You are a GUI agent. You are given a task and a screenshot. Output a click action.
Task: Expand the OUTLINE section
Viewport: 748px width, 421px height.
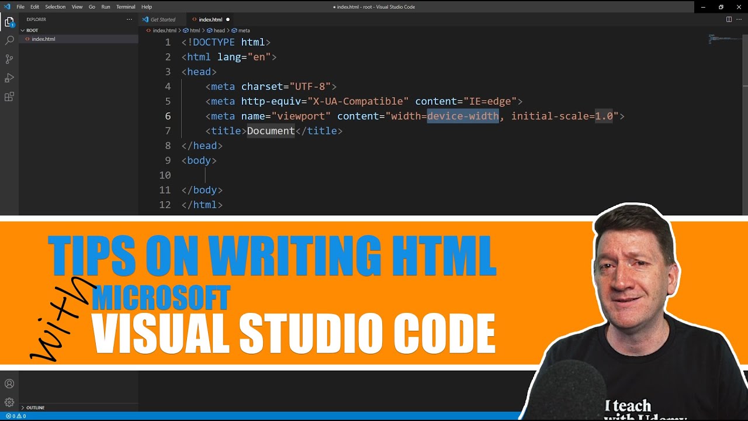click(x=35, y=408)
